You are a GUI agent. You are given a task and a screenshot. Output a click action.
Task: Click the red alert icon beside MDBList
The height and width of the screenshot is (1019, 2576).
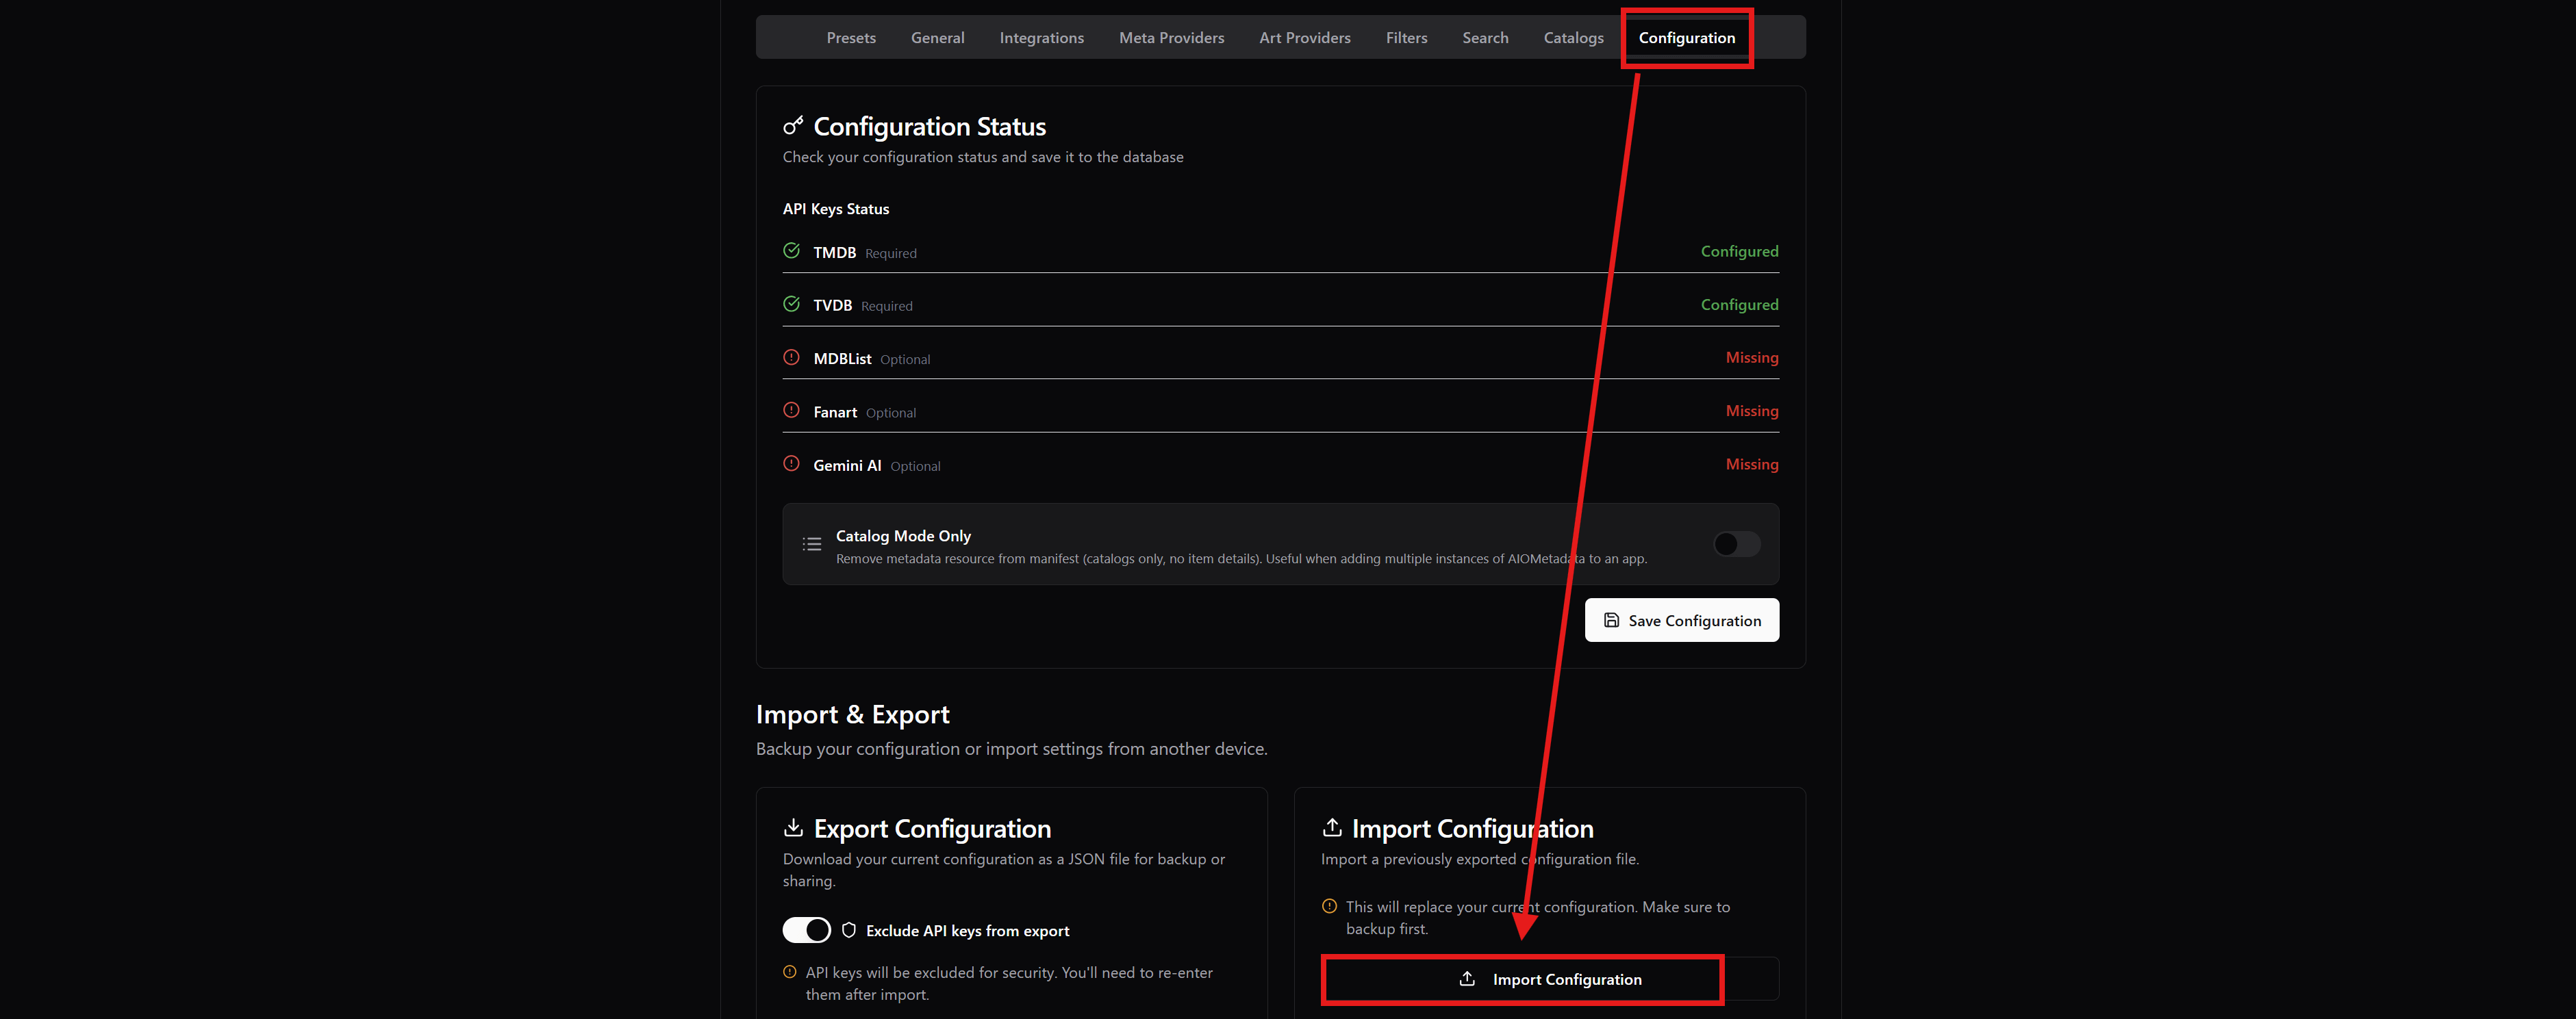coord(791,357)
